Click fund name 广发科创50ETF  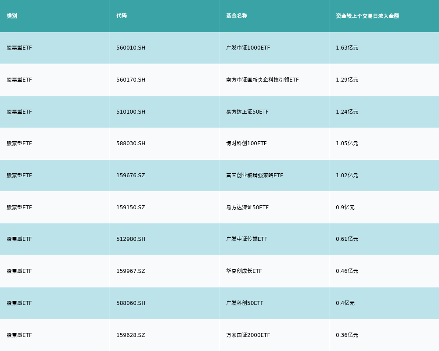245,303
